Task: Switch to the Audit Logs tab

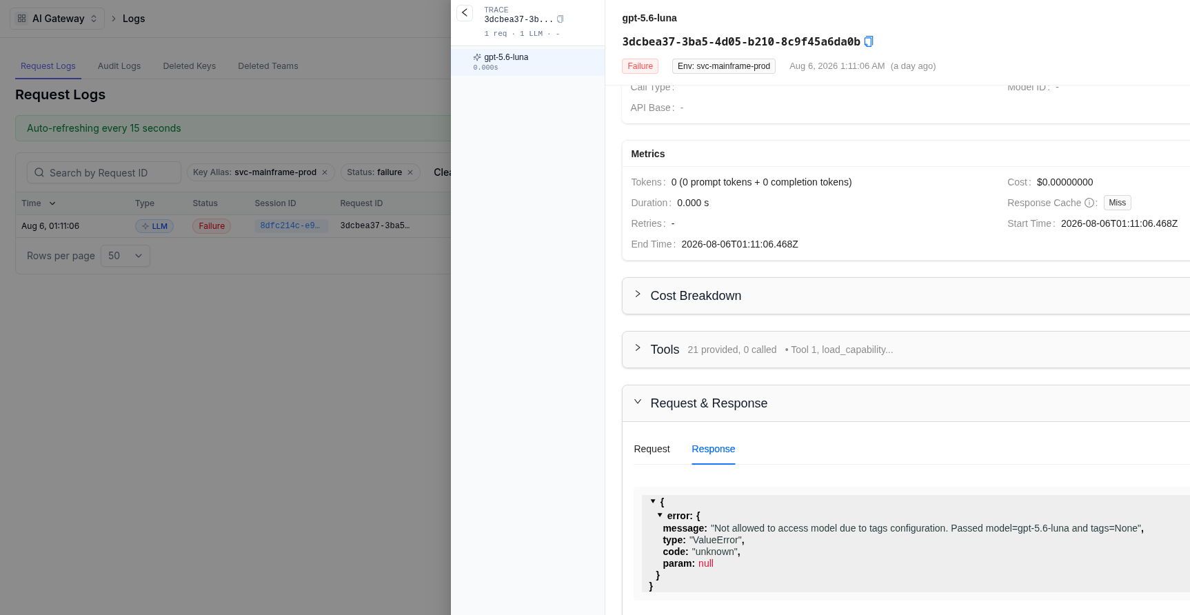Action: click(x=119, y=66)
